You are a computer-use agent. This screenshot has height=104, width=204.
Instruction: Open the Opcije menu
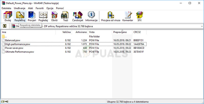click(x=50, y=8)
